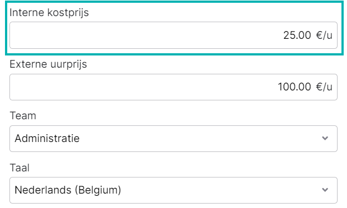Click the Taal dropdown chevron arrow

(325, 190)
